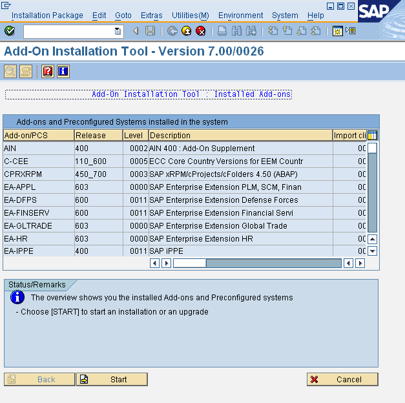Click the green Enter checkmark icon

pos(10,31)
